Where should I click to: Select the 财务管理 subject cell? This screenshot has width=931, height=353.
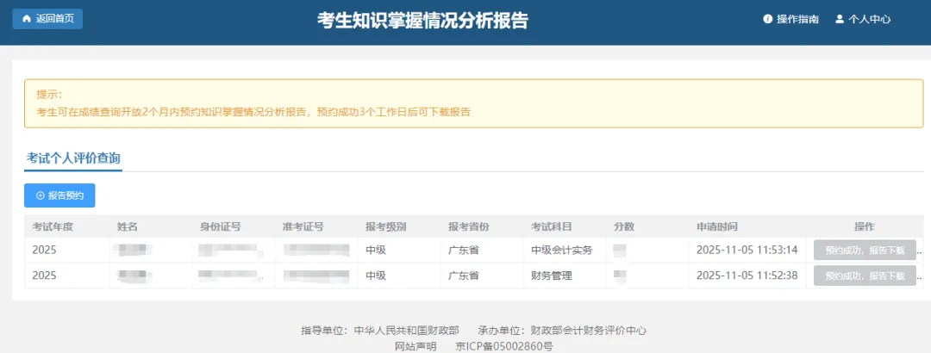(x=552, y=276)
